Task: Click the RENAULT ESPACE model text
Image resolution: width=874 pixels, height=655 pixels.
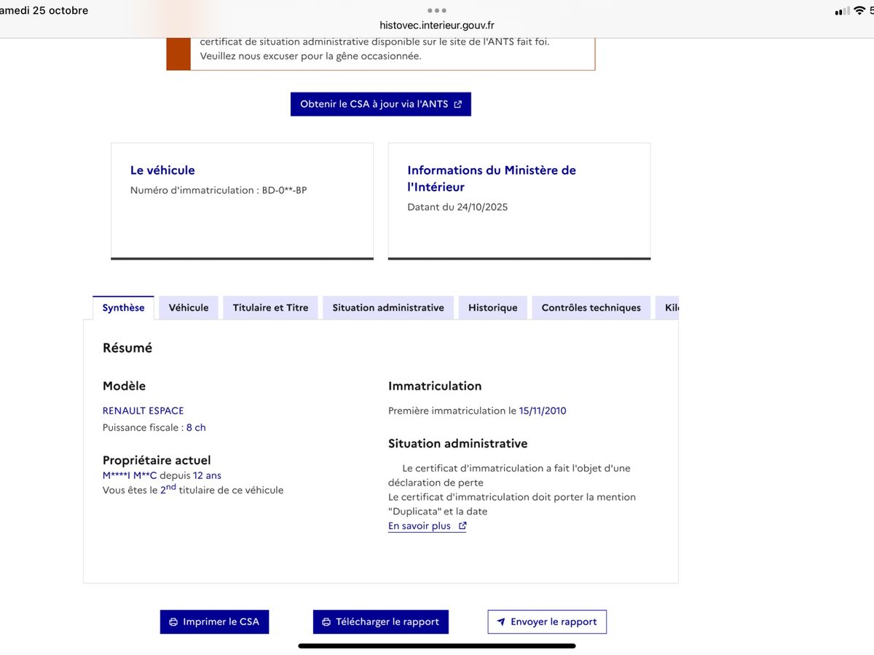Action: pyautogui.click(x=143, y=410)
